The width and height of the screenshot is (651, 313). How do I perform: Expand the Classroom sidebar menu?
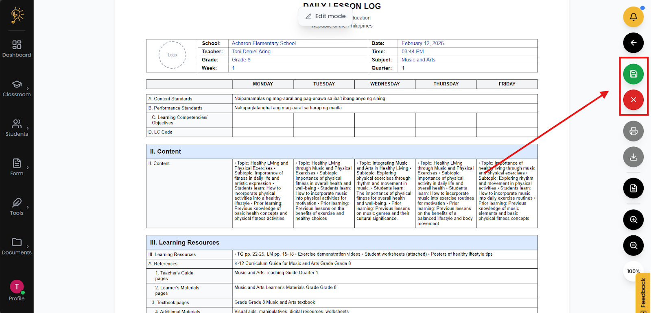tap(17, 89)
